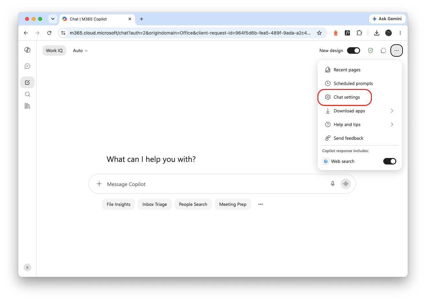The width and height of the screenshot is (426, 301).
Task: Expand the Help and tips submenu
Action: point(360,124)
